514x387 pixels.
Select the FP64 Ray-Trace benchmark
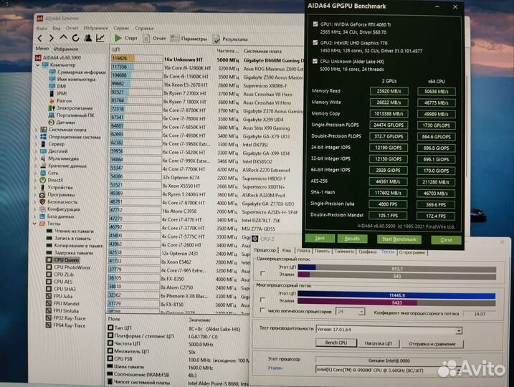[65, 325]
